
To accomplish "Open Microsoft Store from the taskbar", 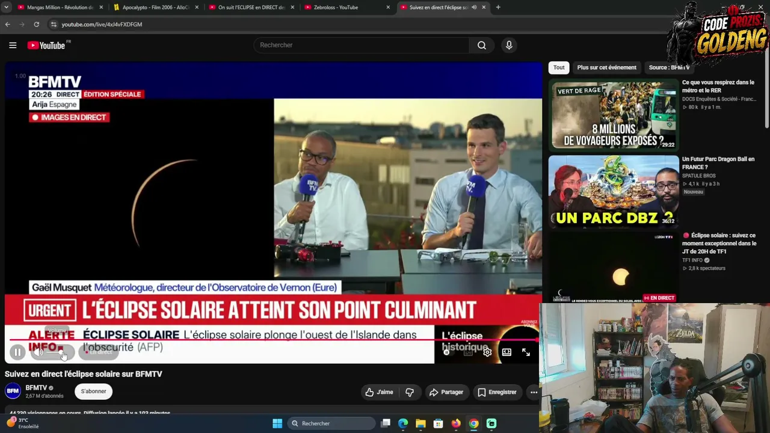I will [x=439, y=423].
